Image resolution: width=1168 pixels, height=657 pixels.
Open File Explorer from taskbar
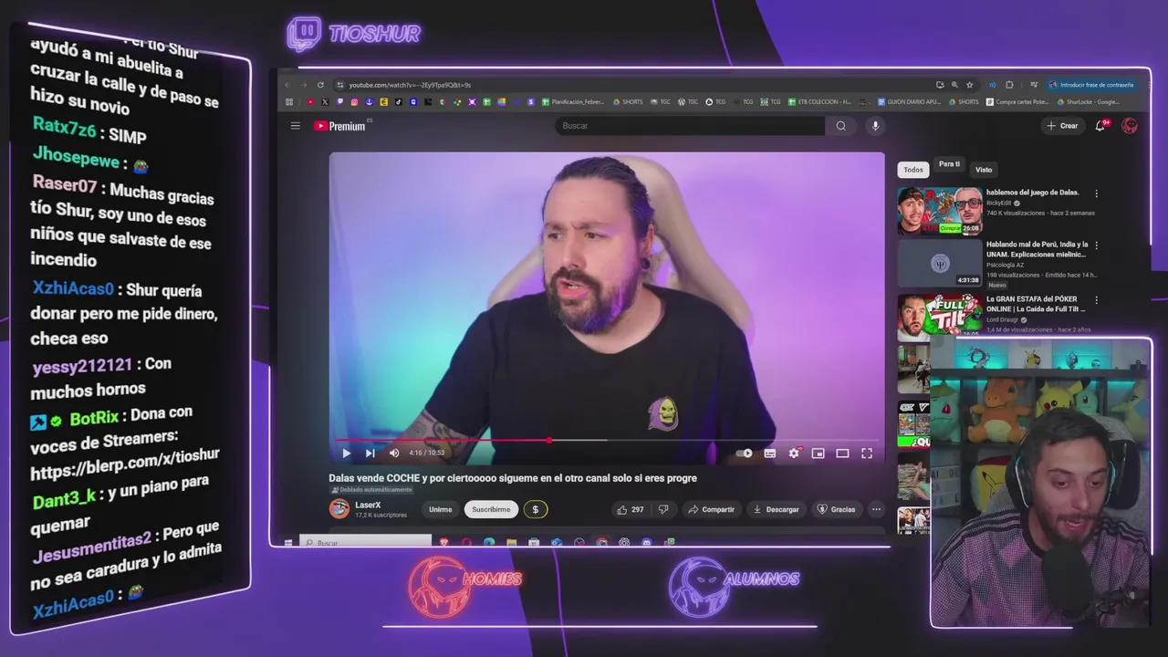[x=512, y=543]
